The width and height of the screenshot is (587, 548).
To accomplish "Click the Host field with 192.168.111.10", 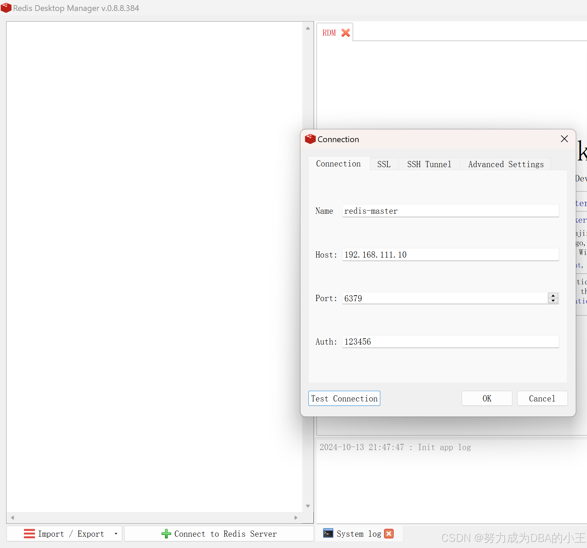I will pos(450,254).
